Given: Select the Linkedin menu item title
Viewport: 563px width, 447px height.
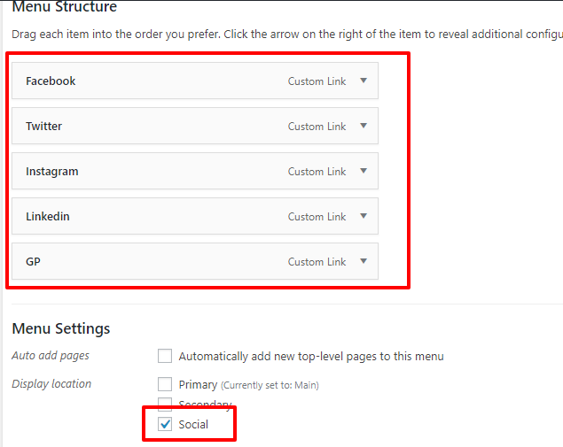Looking at the screenshot, I should click(47, 217).
